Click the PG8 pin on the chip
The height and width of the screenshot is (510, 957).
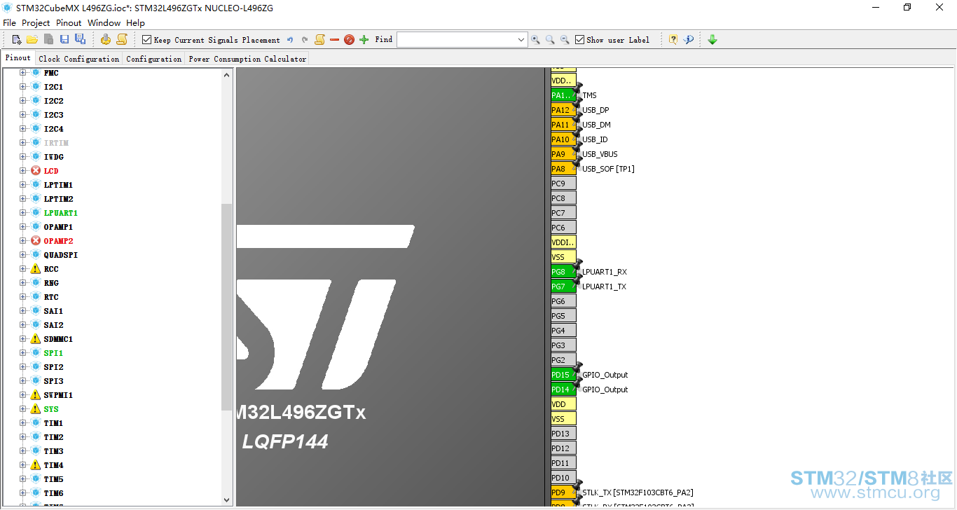pos(563,272)
